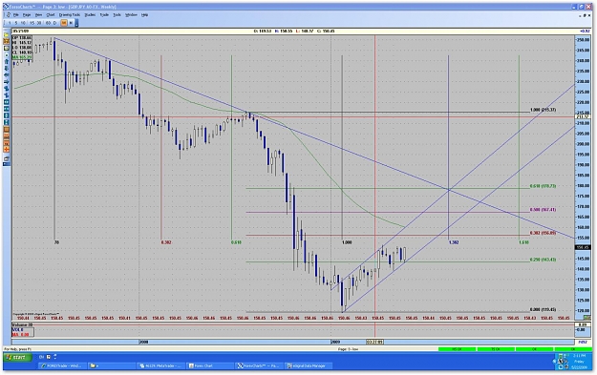The height and width of the screenshot is (375, 597).
Task: Select the D daily interval button
Action: [54, 23]
